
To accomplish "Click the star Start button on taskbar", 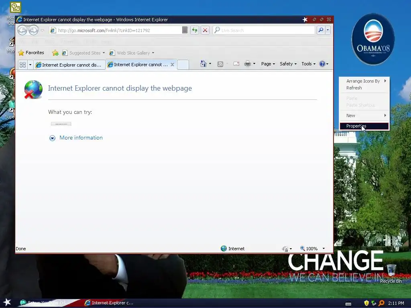I will [7, 302].
